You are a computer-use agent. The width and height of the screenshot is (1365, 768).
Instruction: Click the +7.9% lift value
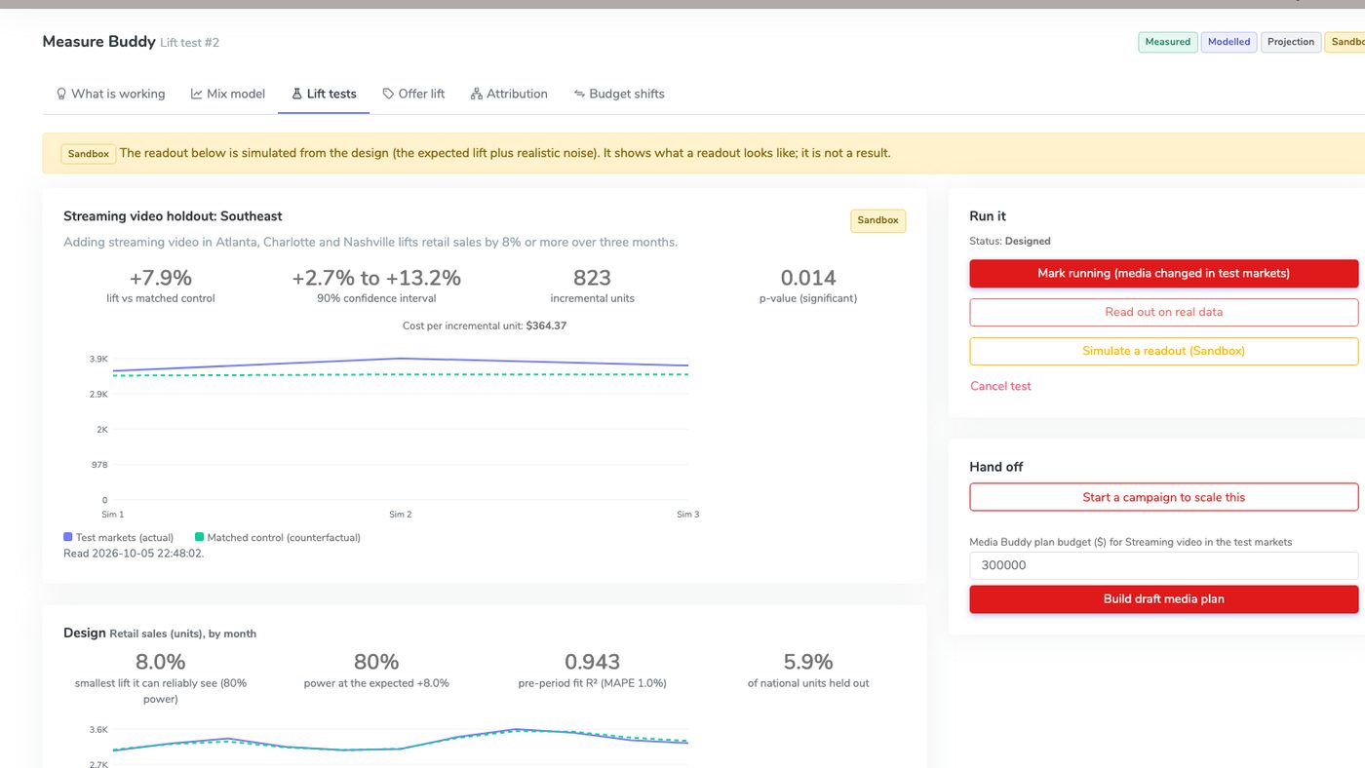coord(161,278)
